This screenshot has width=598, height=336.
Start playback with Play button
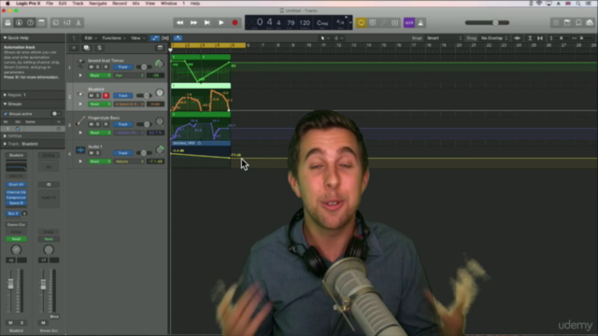[x=221, y=22]
